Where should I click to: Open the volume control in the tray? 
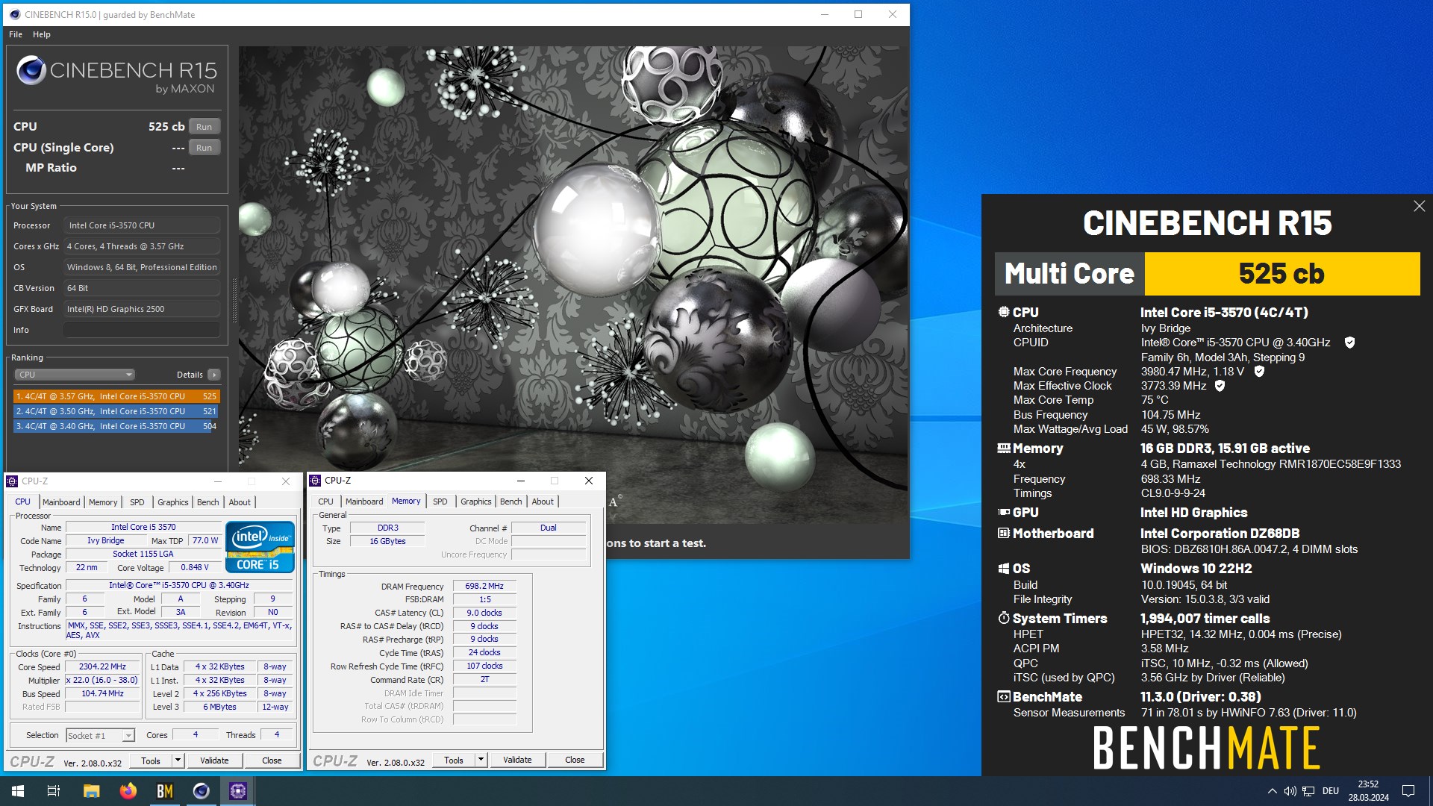[1290, 791]
